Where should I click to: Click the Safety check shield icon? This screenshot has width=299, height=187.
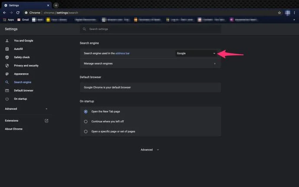(x=7, y=57)
